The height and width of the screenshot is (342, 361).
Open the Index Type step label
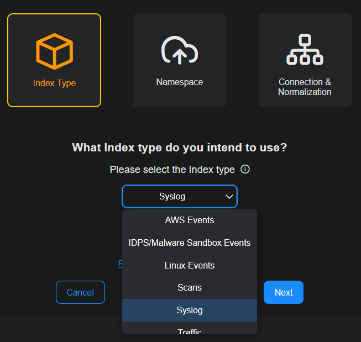(x=54, y=83)
